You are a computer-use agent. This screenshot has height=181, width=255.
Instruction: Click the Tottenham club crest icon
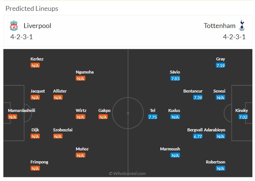(242, 25)
